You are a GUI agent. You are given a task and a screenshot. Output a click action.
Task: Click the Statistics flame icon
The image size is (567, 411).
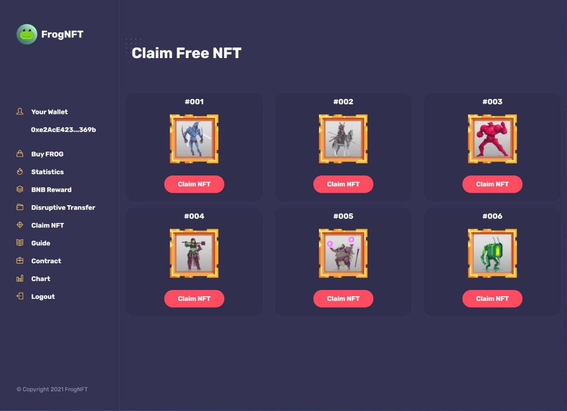click(19, 172)
